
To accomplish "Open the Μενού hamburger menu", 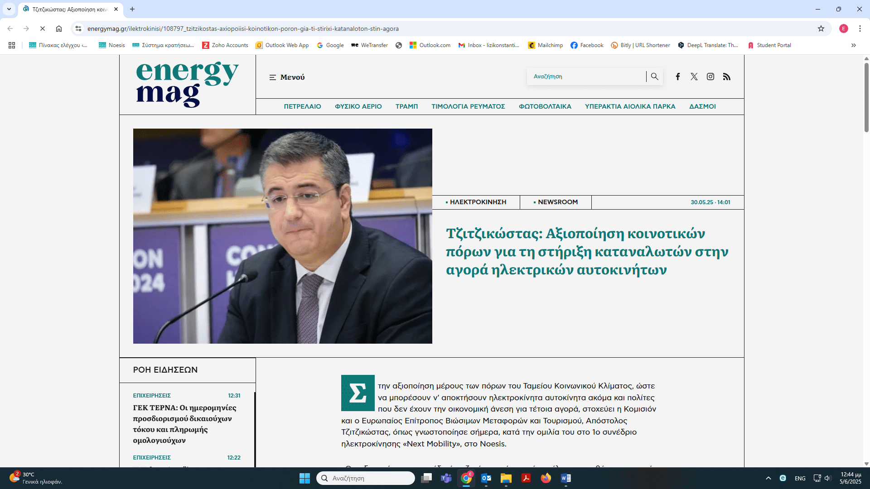I will tap(287, 77).
